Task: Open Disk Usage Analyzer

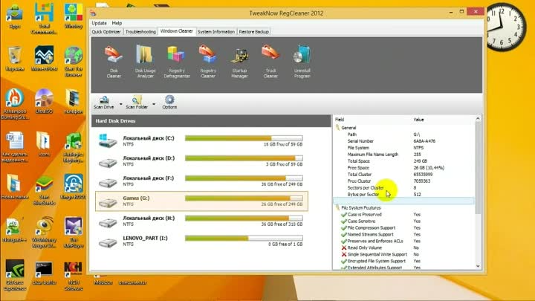Action: point(145,62)
